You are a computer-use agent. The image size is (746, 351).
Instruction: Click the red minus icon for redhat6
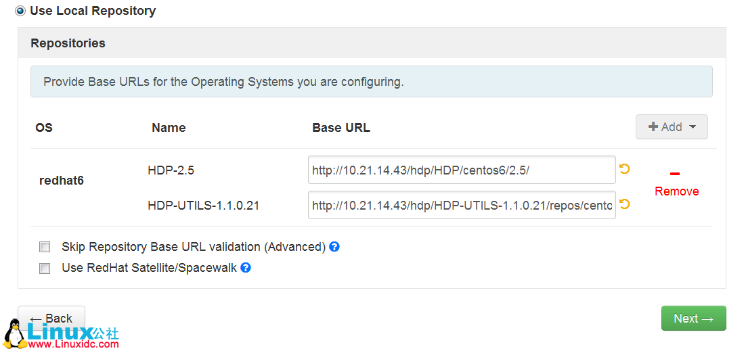coord(675,174)
